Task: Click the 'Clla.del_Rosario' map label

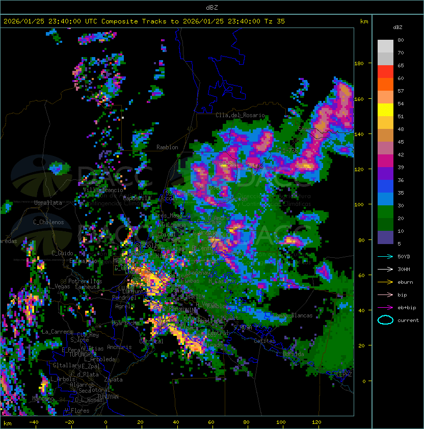Action: [240, 115]
